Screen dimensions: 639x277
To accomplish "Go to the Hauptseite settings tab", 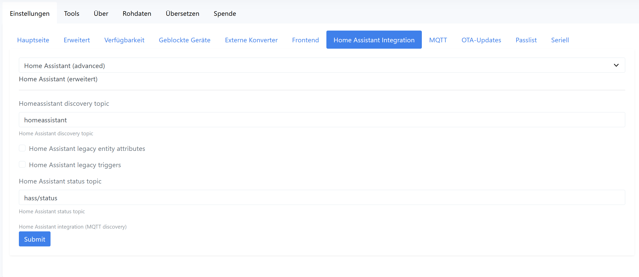I will (33, 40).
